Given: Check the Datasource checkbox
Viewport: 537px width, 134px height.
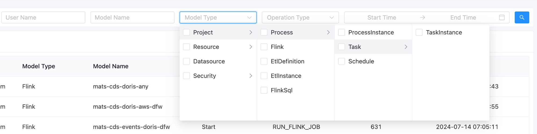Looking at the screenshot, I should click(x=186, y=61).
